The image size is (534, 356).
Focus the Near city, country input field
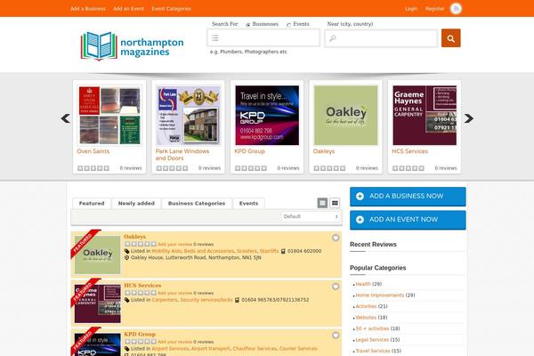[x=381, y=38]
